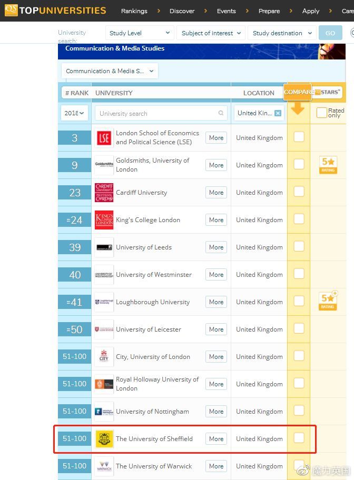Open the Prepare menu
The image size is (354, 480).
click(269, 11)
